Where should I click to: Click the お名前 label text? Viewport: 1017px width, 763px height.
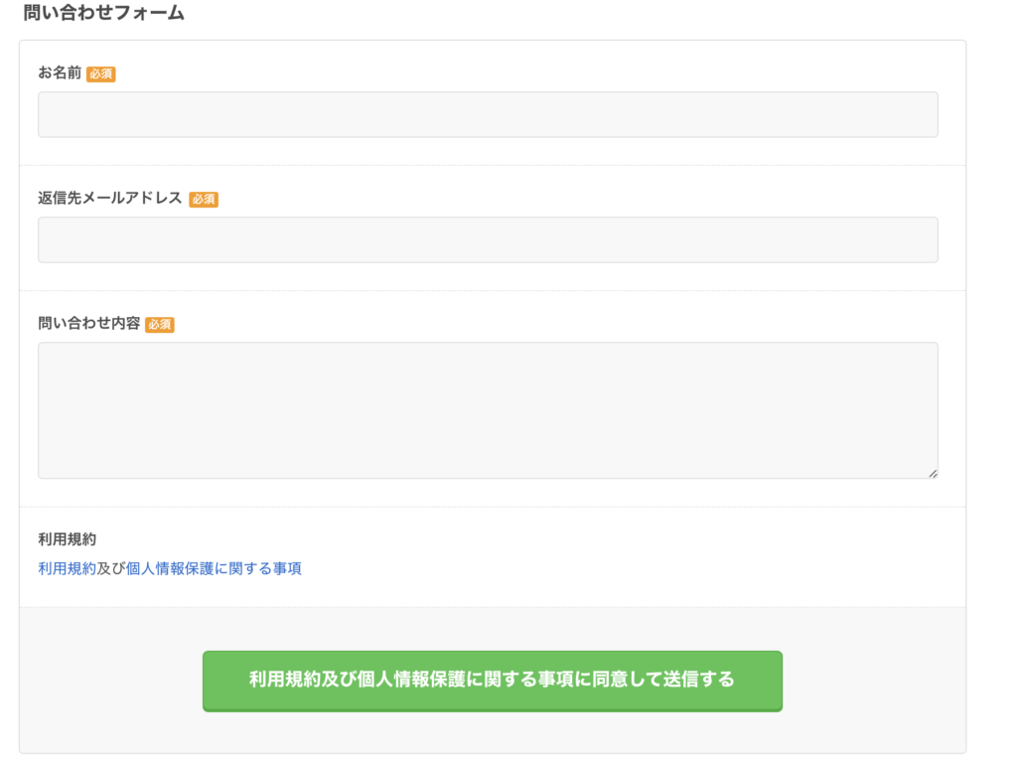(x=60, y=73)
